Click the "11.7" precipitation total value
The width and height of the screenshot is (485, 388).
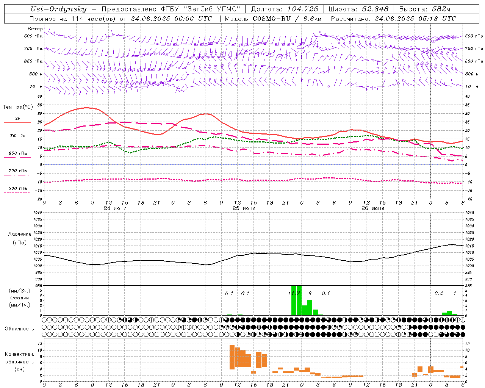tap(294, 293)
